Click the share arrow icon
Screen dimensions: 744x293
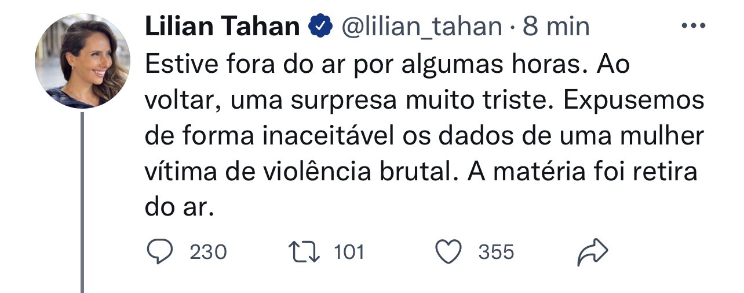(x=592, y=253)
